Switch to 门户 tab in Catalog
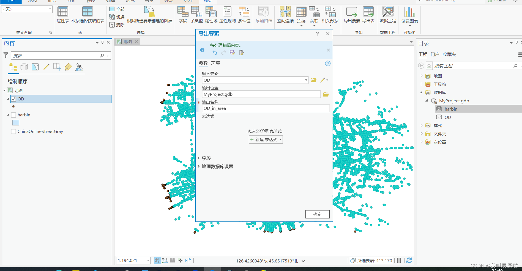The height and width of the screenshot is (271, 522). point(435,54)
